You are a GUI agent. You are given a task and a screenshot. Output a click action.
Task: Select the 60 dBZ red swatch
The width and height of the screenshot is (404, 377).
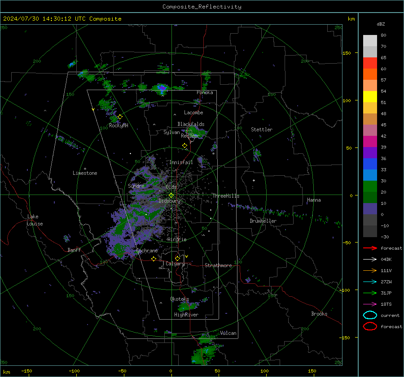point(370,63)
